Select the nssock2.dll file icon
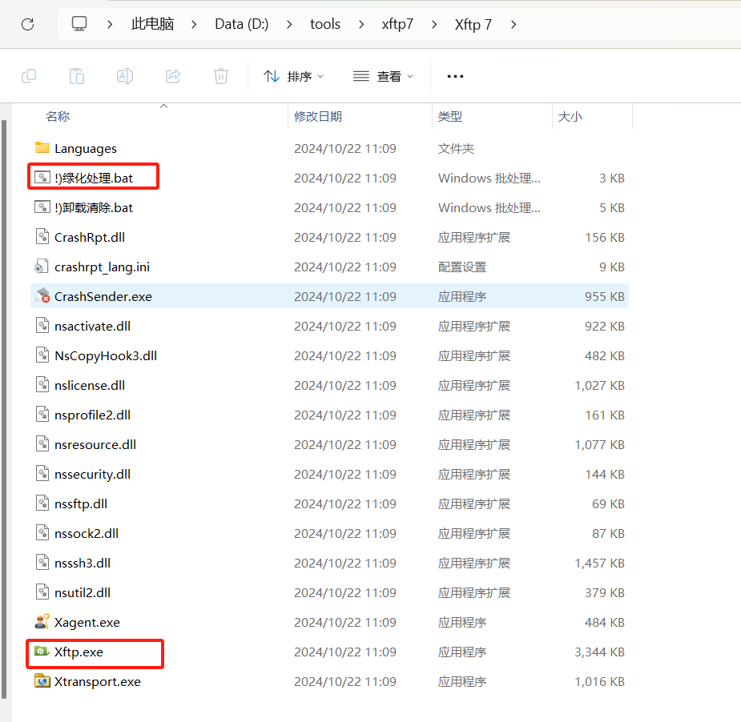Viewport: 741px width, 722px height. 42,532
